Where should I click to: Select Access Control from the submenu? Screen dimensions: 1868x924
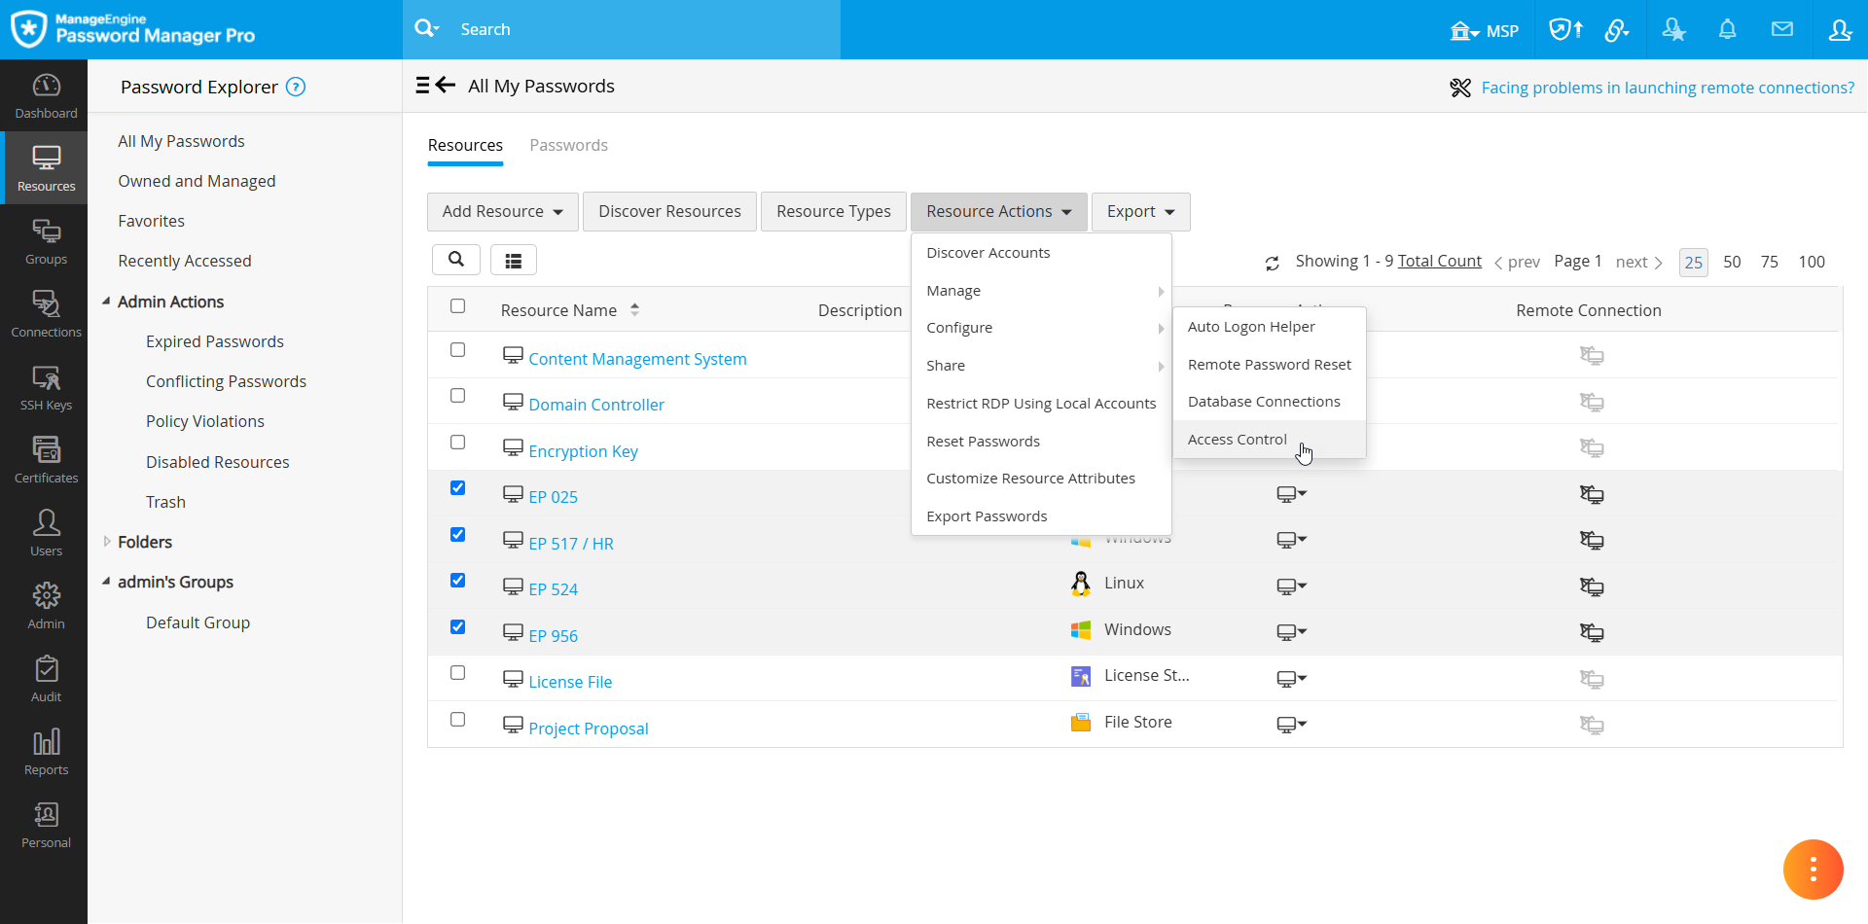coord(1236,439)
